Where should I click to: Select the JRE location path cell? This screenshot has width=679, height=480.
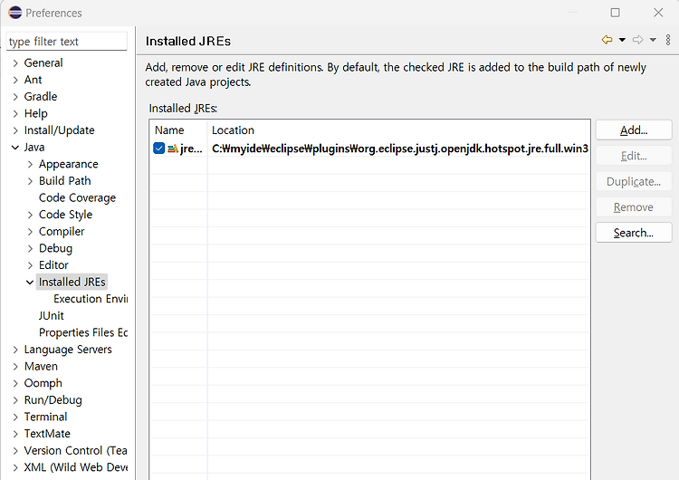point(399,149)
